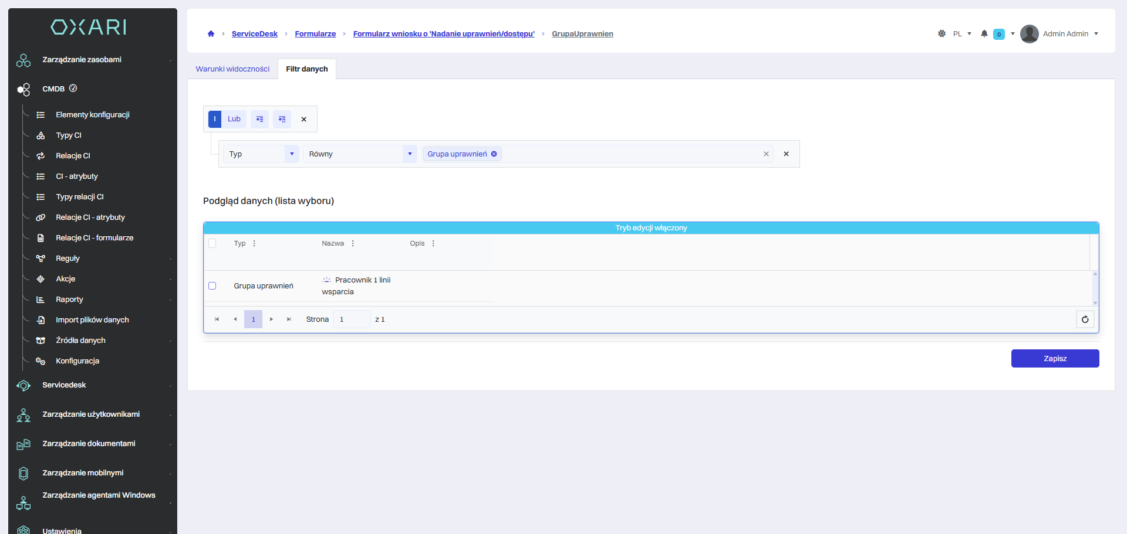Click the home icon in breadcrumb
Image resolution: width=1127 pixels, height=534 pixels.
click(x=211, y=34)
